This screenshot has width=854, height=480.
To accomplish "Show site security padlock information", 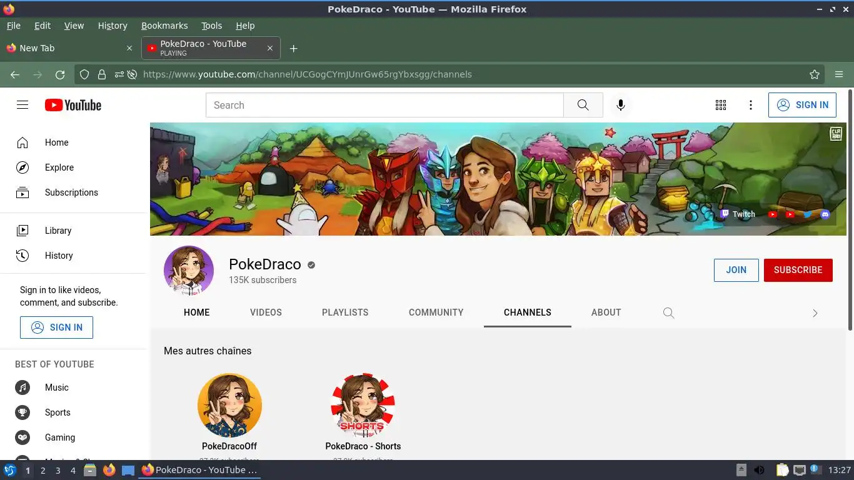I will click(x=102, y=74).
